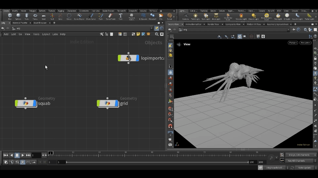The height and width of the screenshot is (178, 318).
Task: Switch to the Pyro FX shelf tab
Action: pyautogui.click(x=271, y=11)
